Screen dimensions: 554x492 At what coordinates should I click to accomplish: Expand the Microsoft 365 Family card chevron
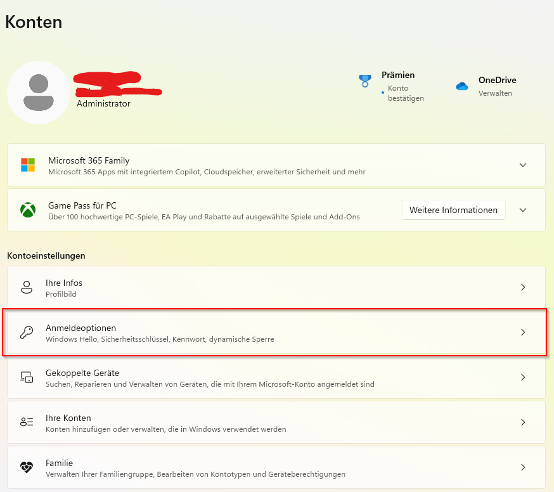point(523,165)
